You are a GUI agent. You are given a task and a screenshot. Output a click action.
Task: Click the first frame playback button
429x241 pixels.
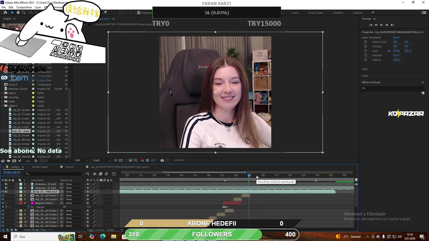[x=371, y=25]
